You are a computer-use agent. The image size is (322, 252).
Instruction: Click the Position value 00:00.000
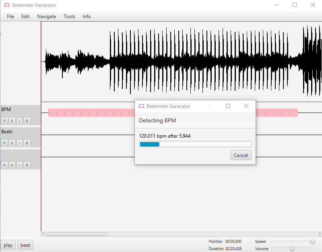click(x=233, y=241)
